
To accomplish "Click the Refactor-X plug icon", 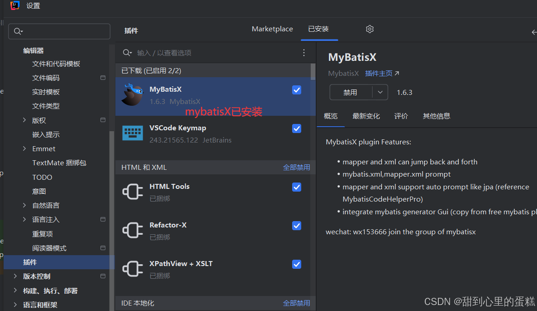I will pyautogui.click(x=133, y=230).
